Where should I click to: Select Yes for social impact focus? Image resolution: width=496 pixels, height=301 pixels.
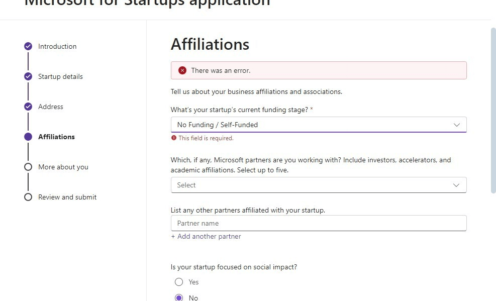click(x=179, y=282)
